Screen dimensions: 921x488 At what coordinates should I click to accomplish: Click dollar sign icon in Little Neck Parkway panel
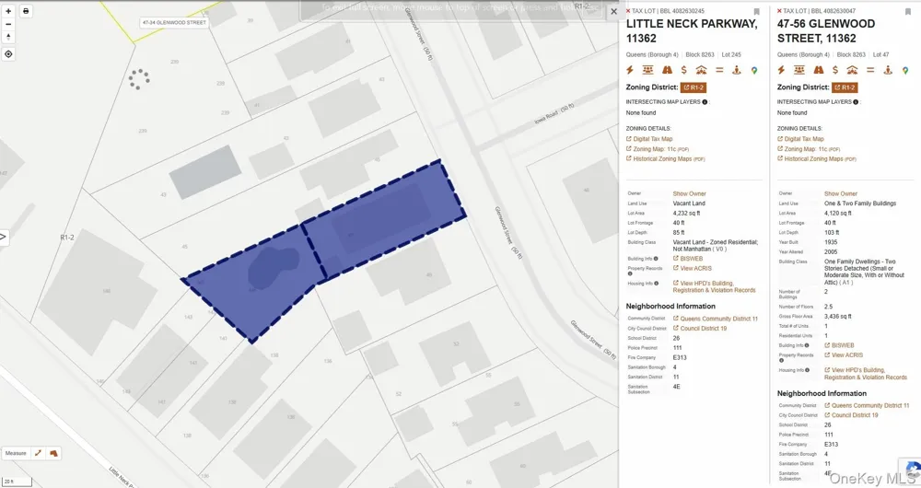(x=683, y=70)
